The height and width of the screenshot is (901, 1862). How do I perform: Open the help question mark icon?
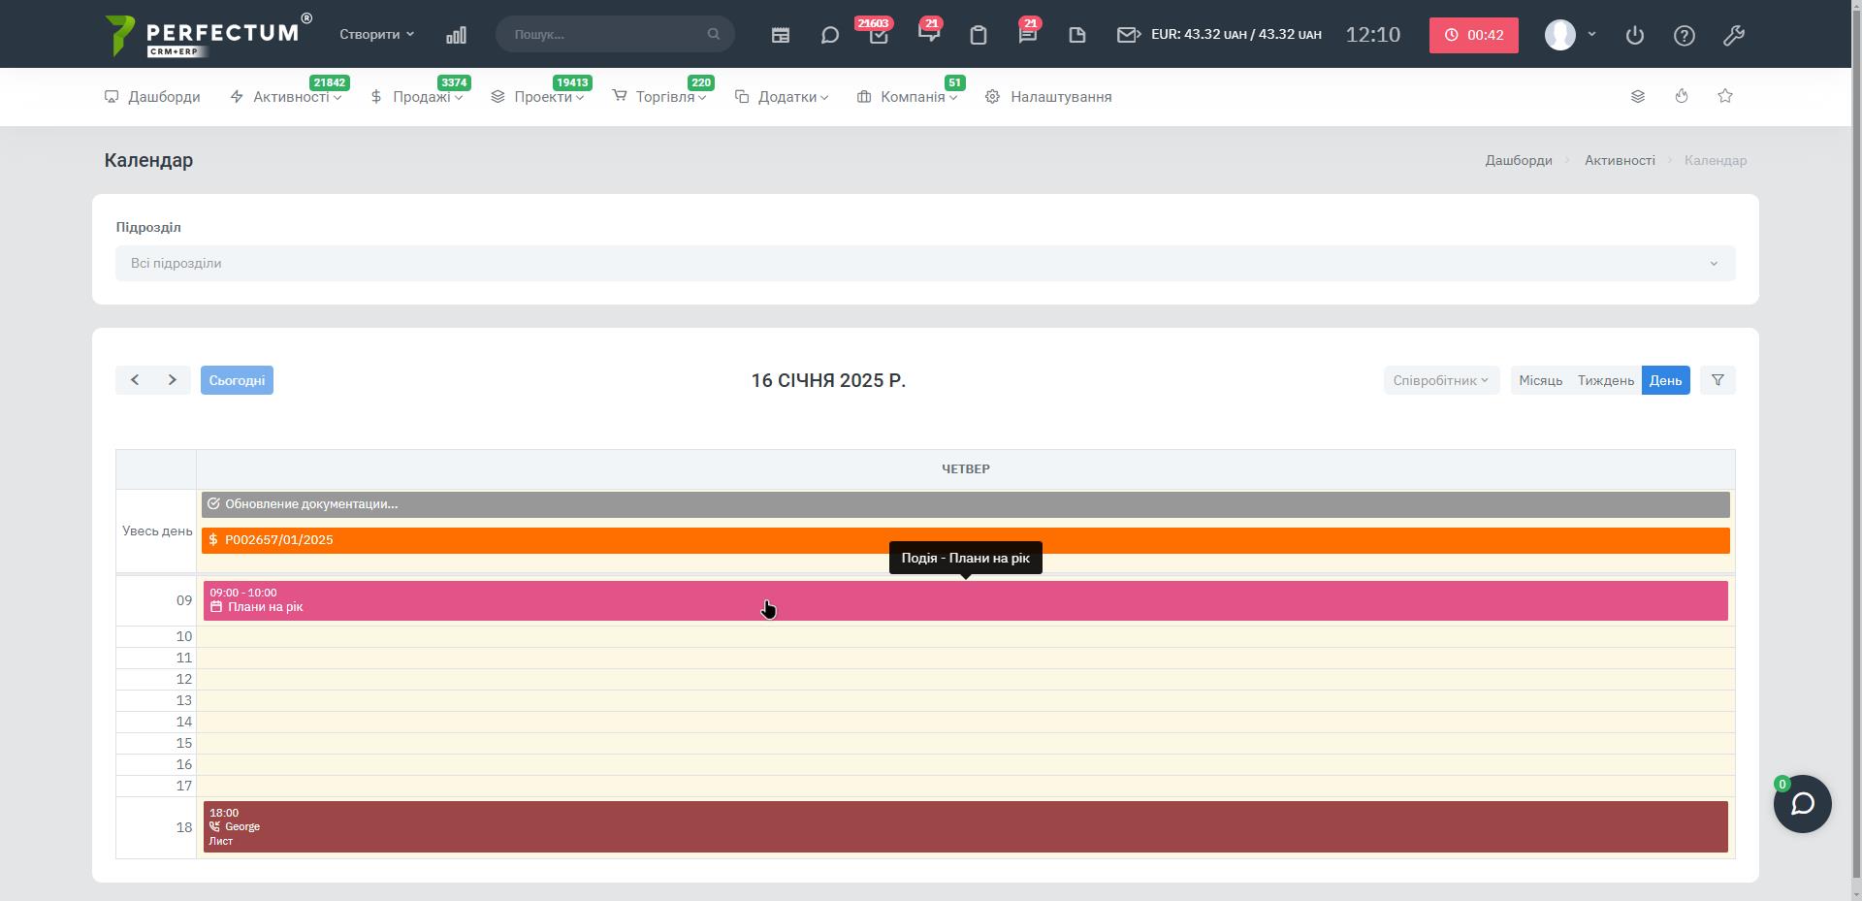pyautogui.click(x=1685, y=35)
